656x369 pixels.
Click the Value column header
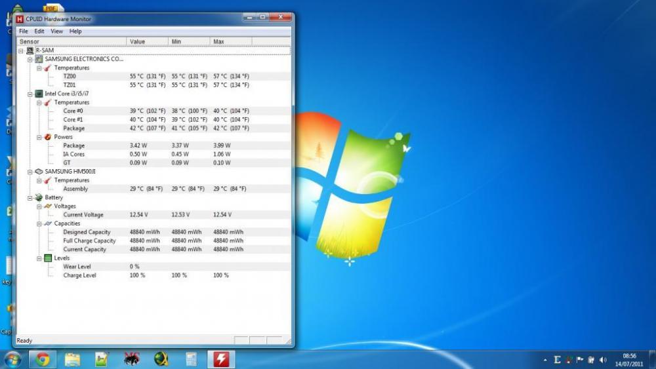tap(147, 41)
